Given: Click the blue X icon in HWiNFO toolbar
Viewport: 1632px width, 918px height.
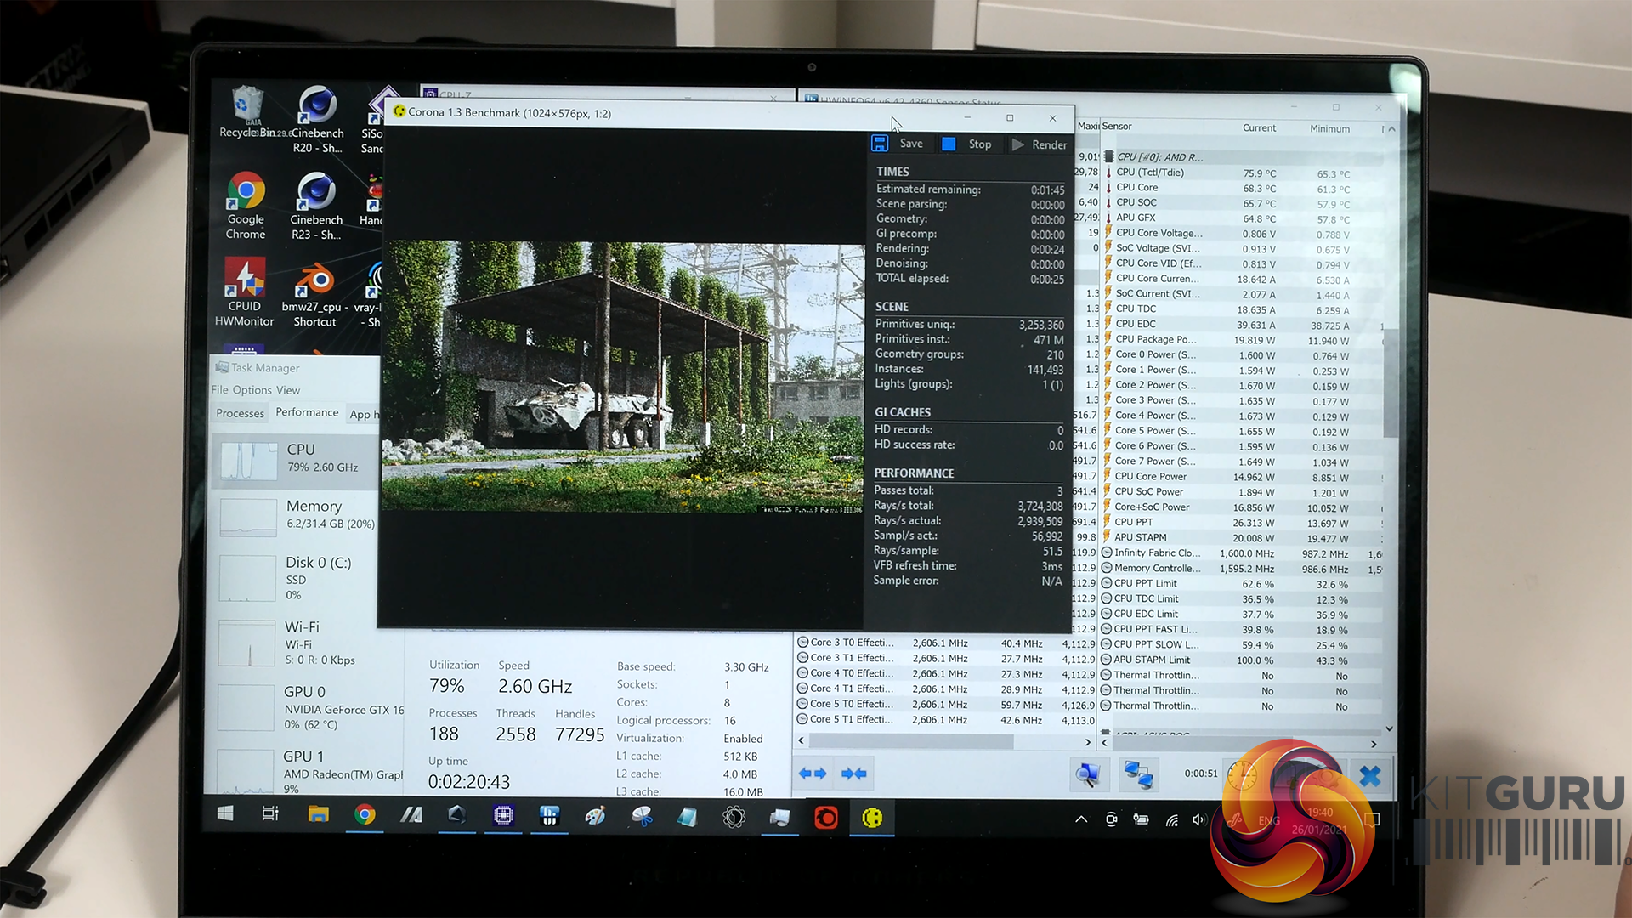Looking at the screenshot, I should coord(1369,775).
